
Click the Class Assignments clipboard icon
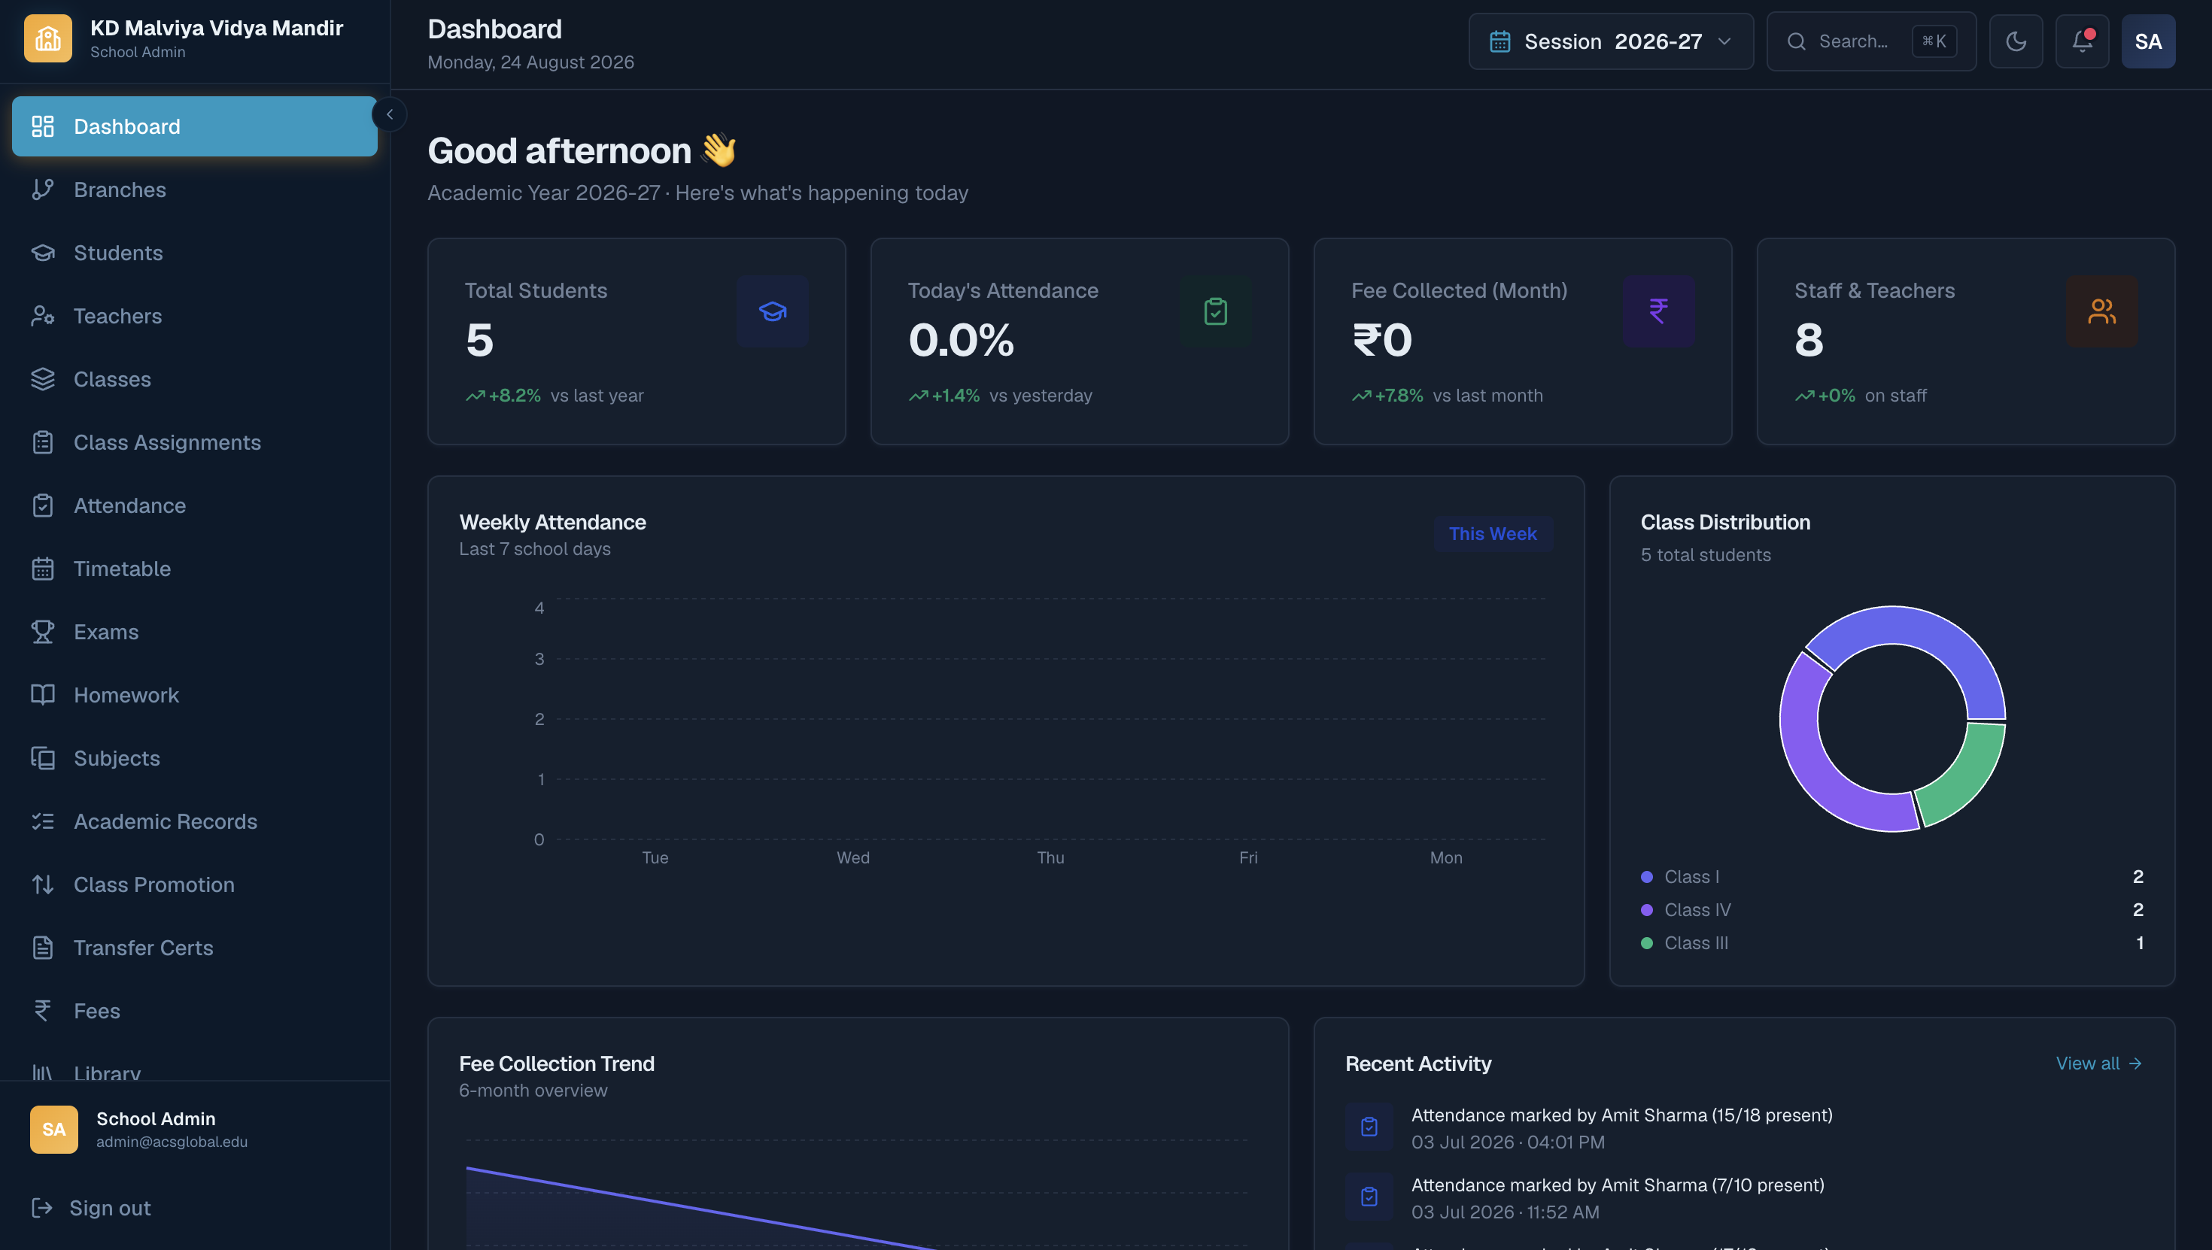point(43,442)
